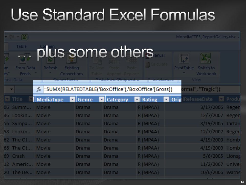Switch to the Column ribbon tab
246x185 pixels.
pyautogui.click(x=47, y=47)
